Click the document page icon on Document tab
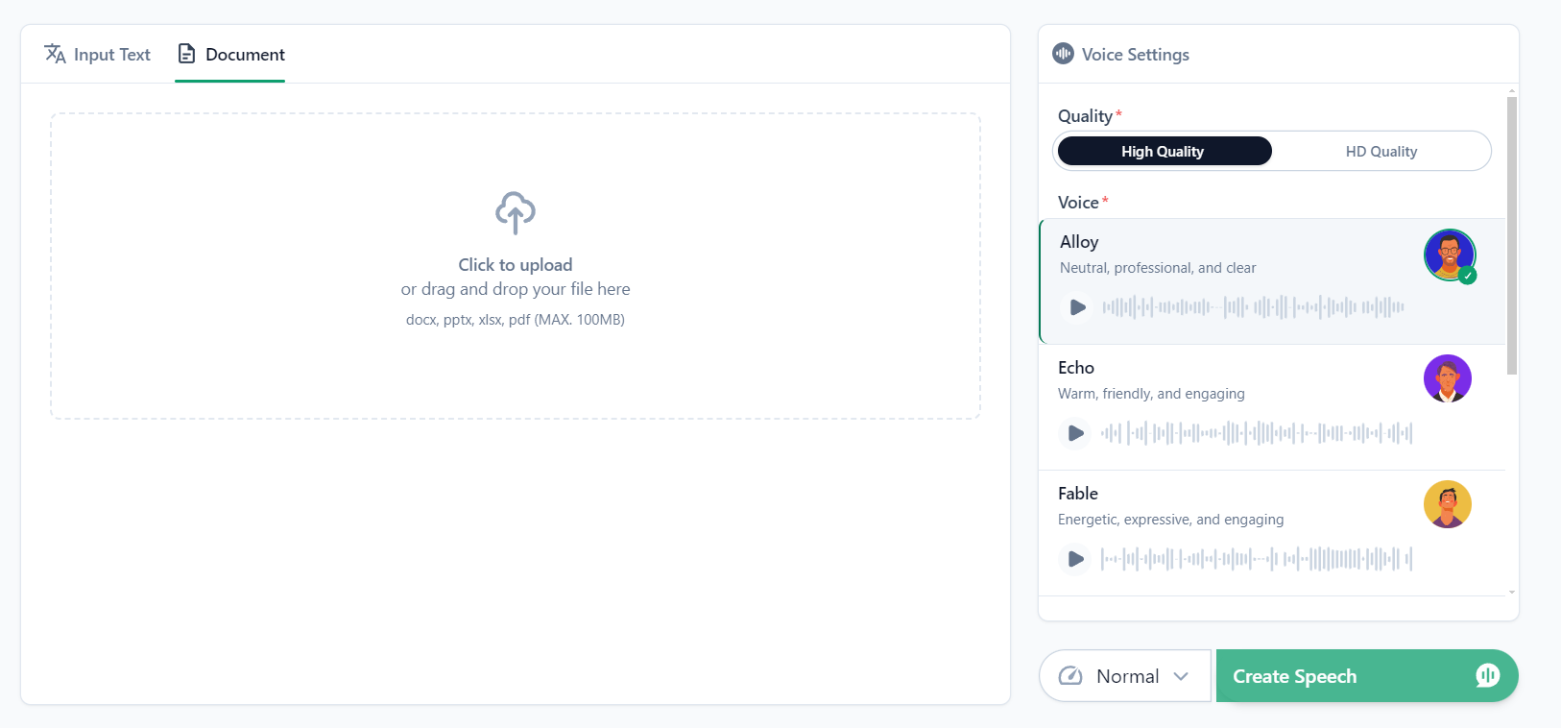1561x728 pixels. click(186, 54)
